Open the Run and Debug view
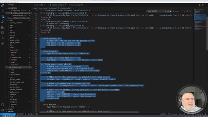208x117 pixels. (3, 22)
